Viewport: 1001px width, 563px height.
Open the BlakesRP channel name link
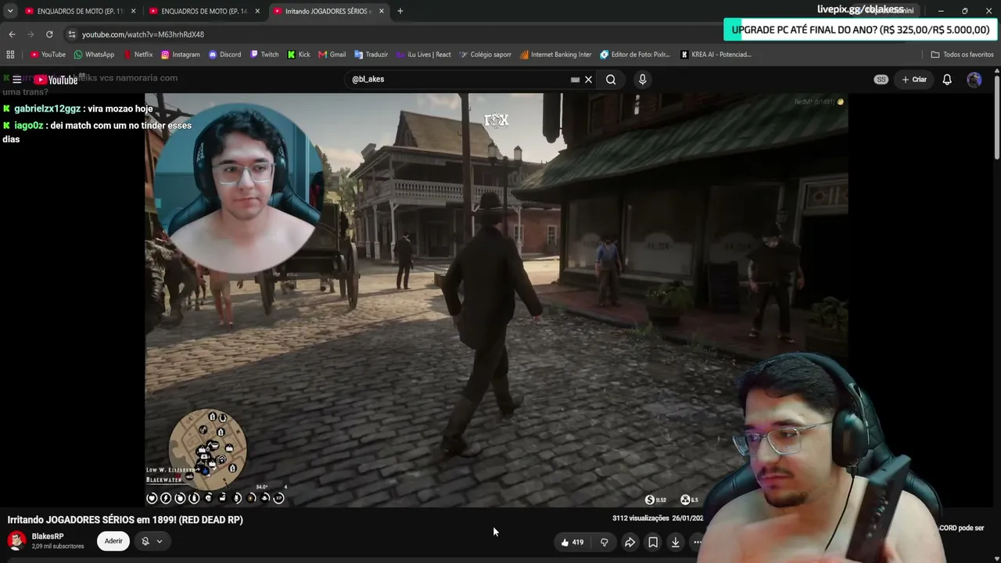(x=48, y=536)
